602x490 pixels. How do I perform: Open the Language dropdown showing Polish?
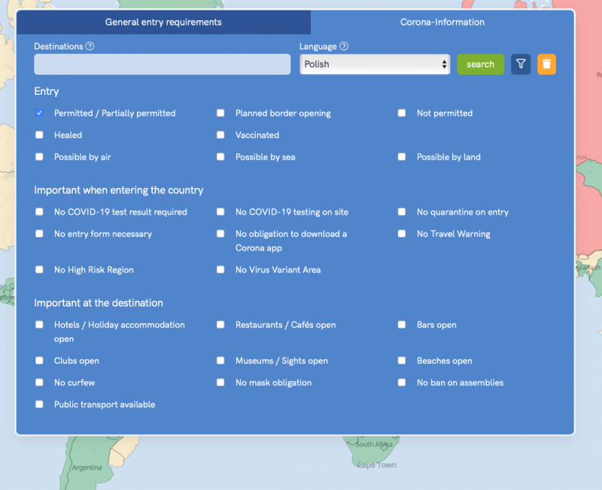pyautogui.click(x=375, y=65)
